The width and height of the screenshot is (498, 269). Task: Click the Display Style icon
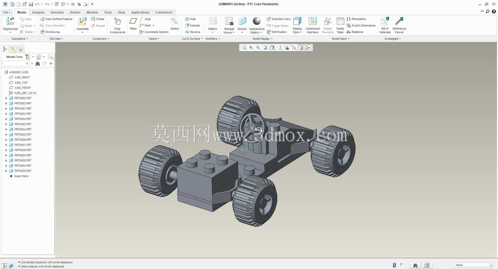click(297, 21)
